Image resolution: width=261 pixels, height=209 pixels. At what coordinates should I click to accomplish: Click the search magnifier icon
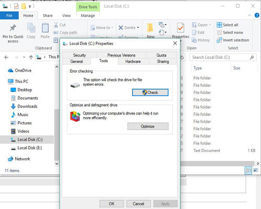252,57
